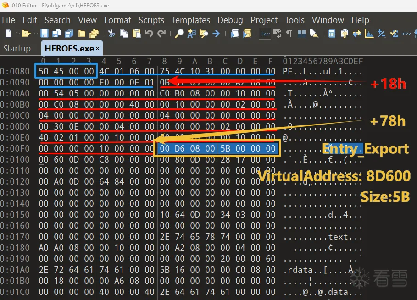Click hex bytes 50 45 00 00
The height and width of the screenshot is (300, 417).
(x=67, y=71)
